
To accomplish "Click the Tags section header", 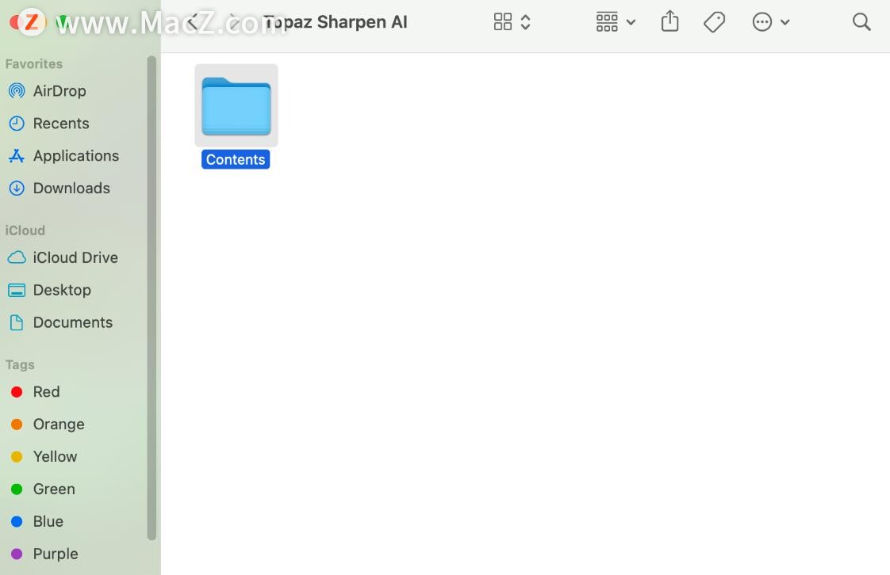I will click(x=20, y=365).
